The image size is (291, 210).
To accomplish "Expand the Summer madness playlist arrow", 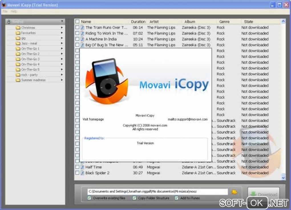I will pyautogui.click(x=62, y=80).
